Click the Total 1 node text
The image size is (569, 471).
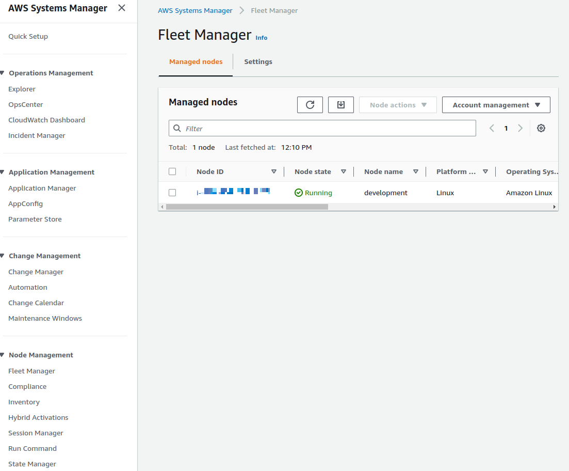(x=191, y=148)
